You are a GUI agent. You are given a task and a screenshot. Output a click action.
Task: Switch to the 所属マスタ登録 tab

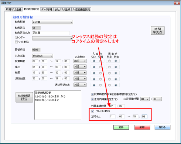14,10
